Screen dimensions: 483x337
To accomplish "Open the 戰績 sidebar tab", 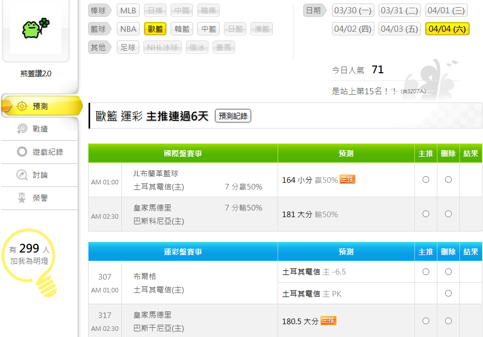I will [39, 129].
